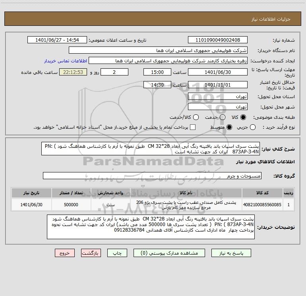
Task: Click buyer organization name field
Action: point(158,50)
